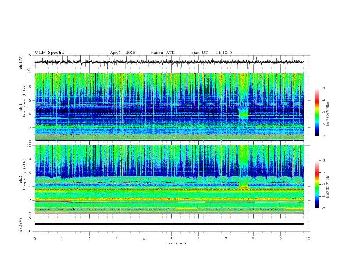
Task: Click the "6" tick on Time axis
Action: point(198,239)
